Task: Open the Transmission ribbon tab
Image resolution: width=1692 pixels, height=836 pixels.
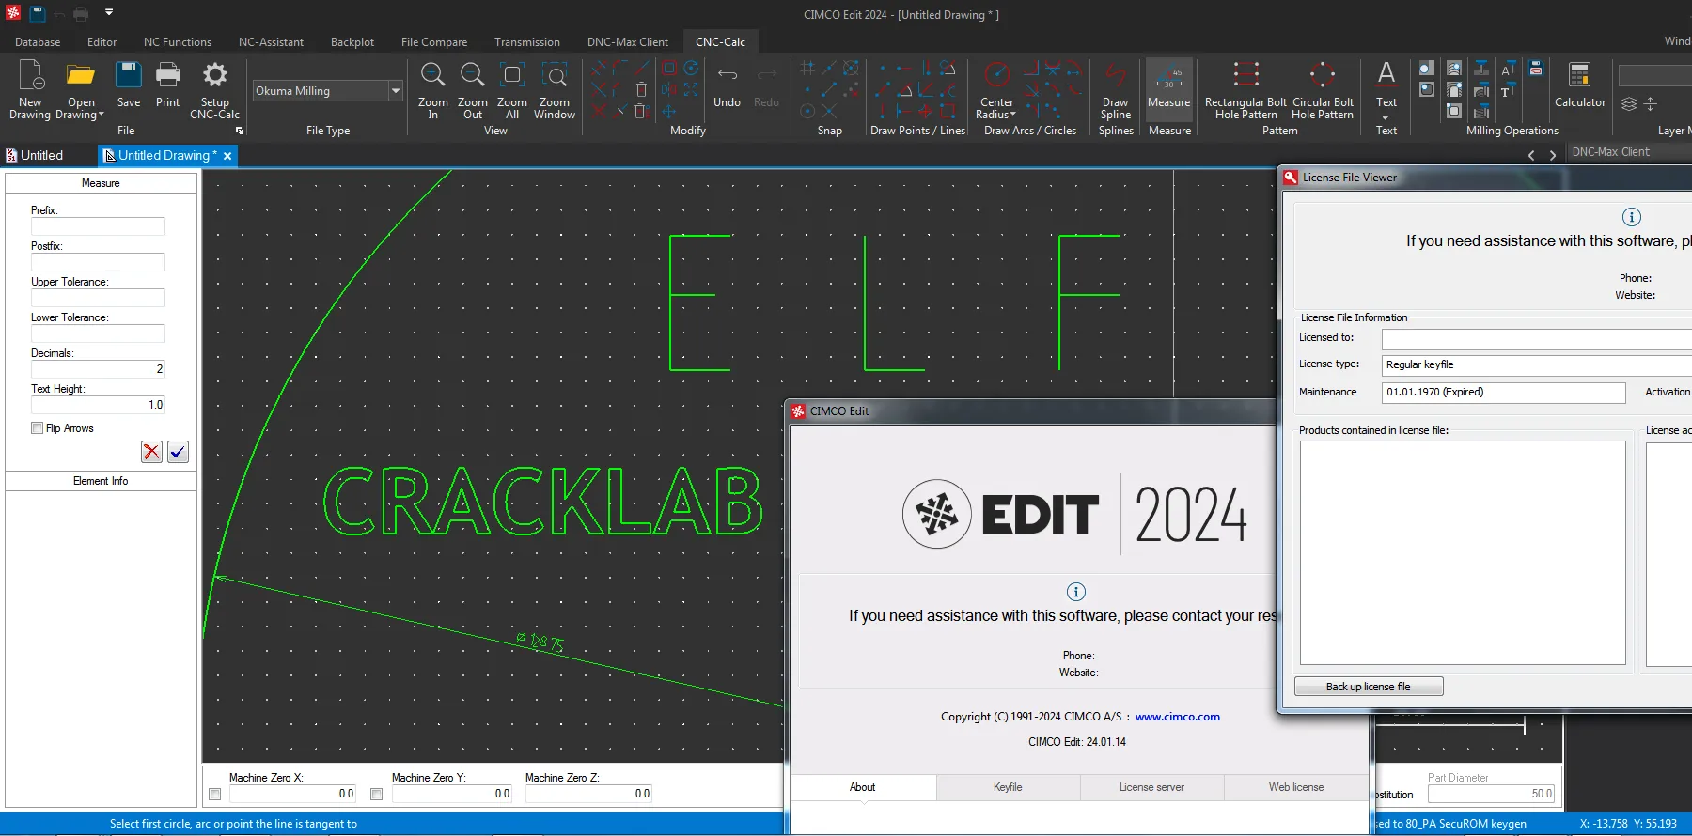Action: tap(527, 42)
